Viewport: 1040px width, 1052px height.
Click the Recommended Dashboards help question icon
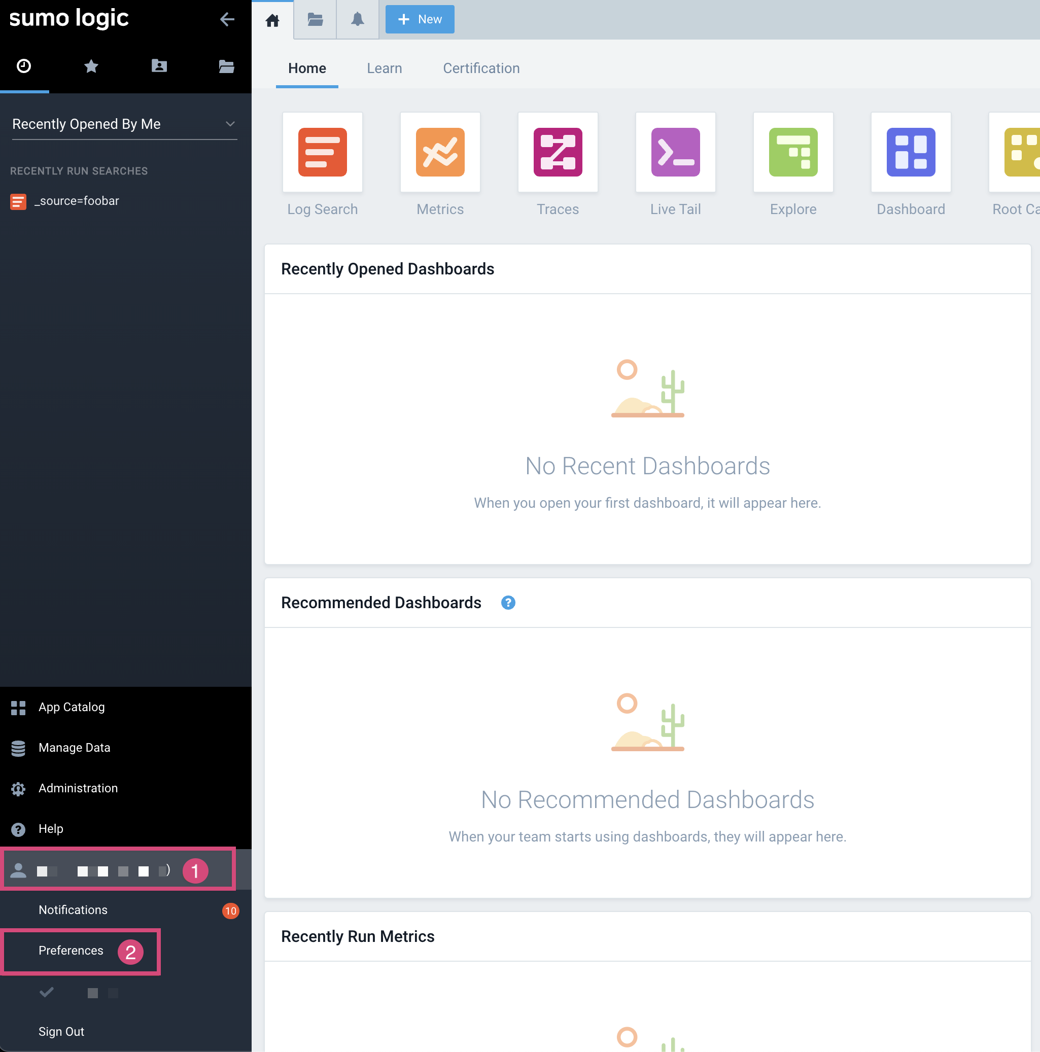(508, 603)
